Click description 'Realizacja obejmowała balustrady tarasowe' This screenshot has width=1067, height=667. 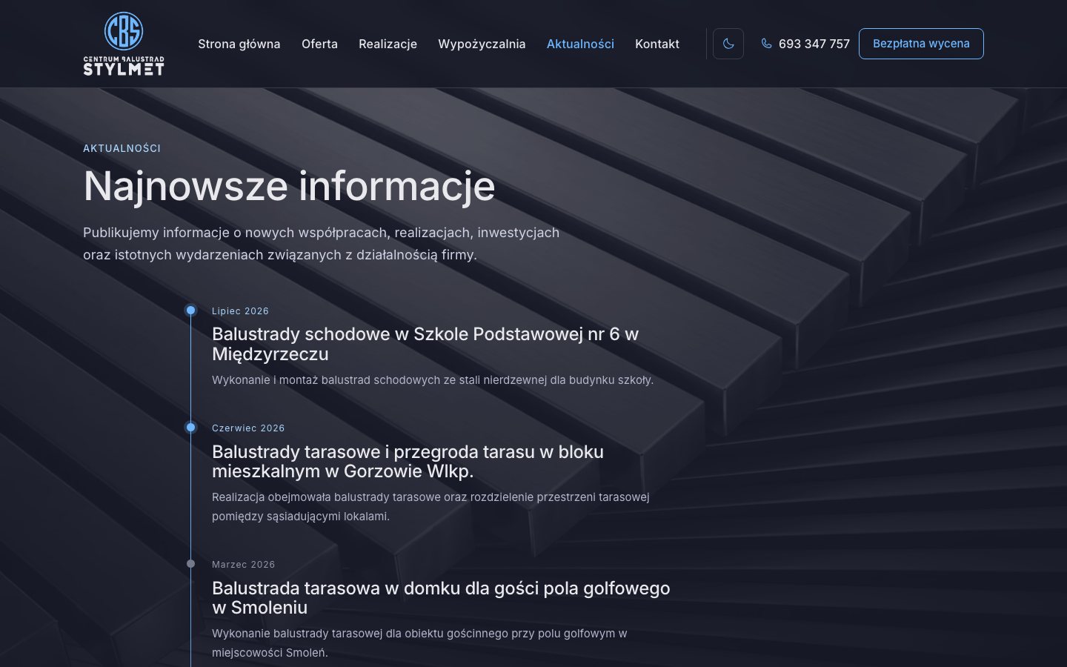click(431, 507)
